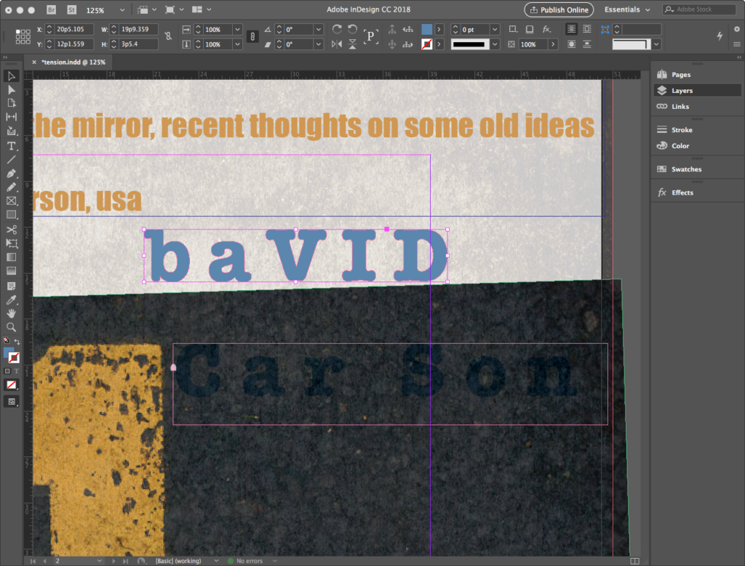This screenshot has height=566, width=745.
Task: Click the Direct Selection tool
Action: click(x=12, y=89)
